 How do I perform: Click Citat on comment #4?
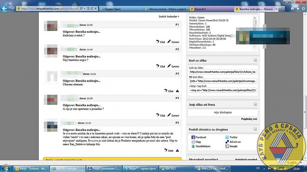[161, 115]
